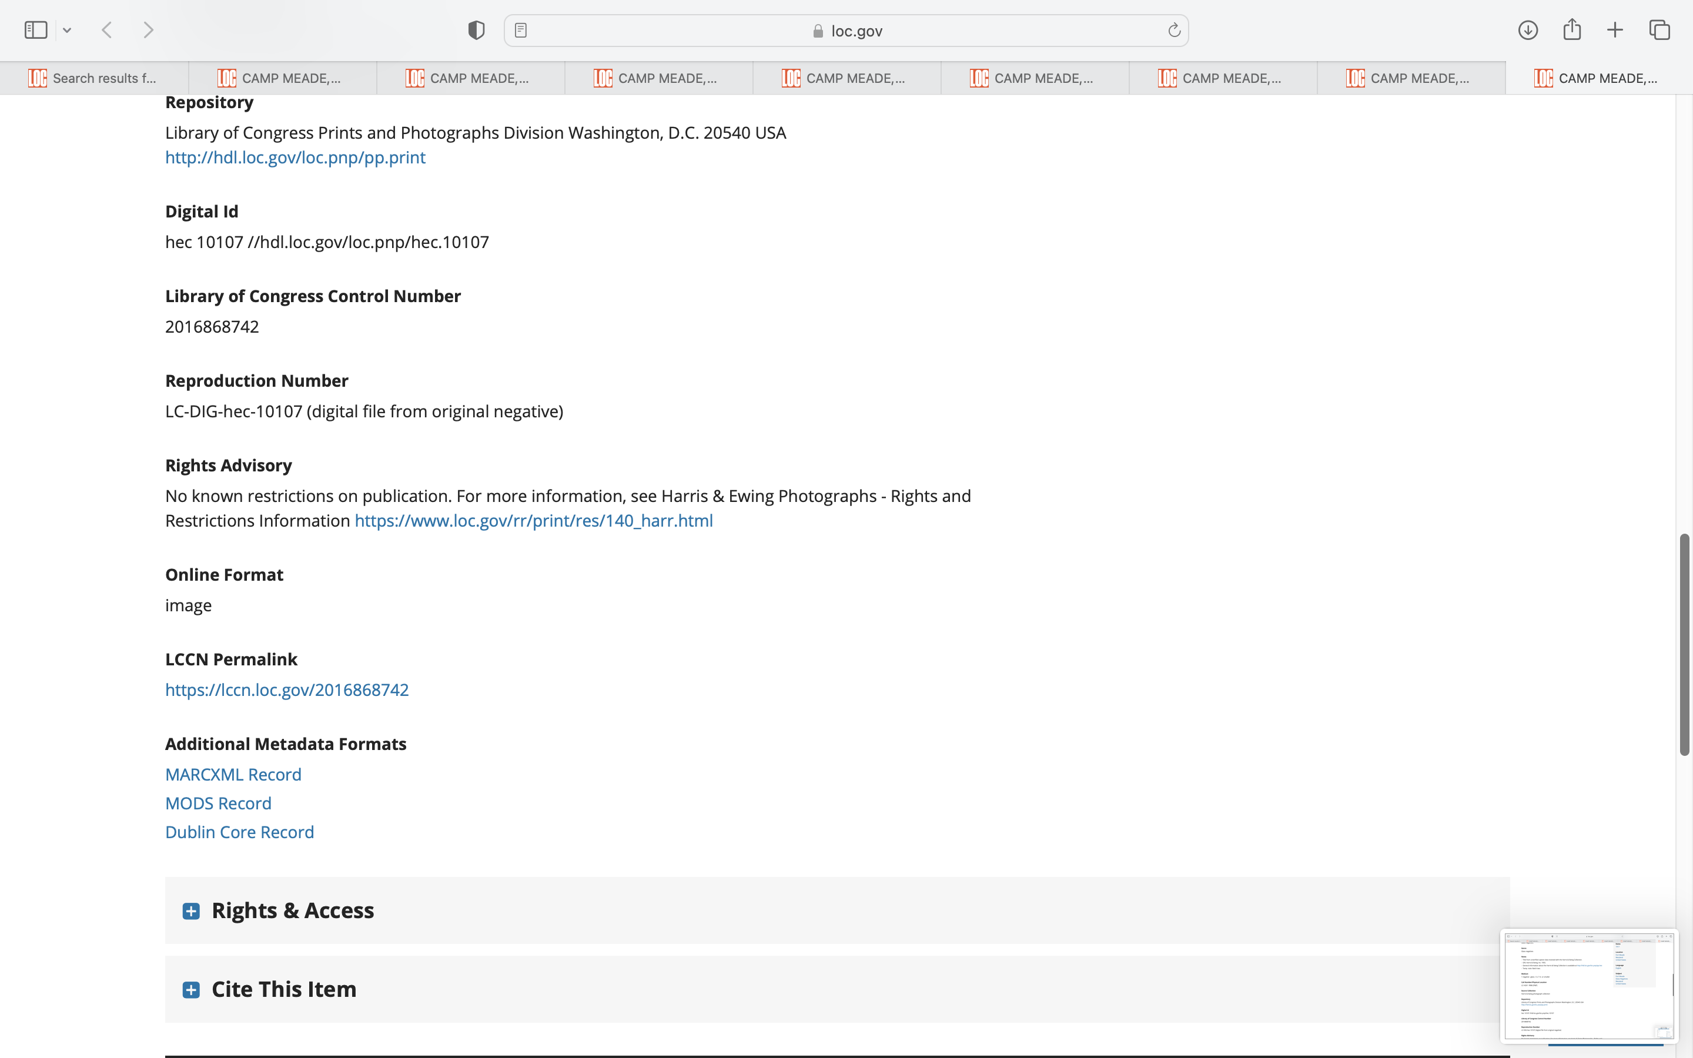Reload the loc.gov page
The image size is (1693, 1058).
[1174, 30]
